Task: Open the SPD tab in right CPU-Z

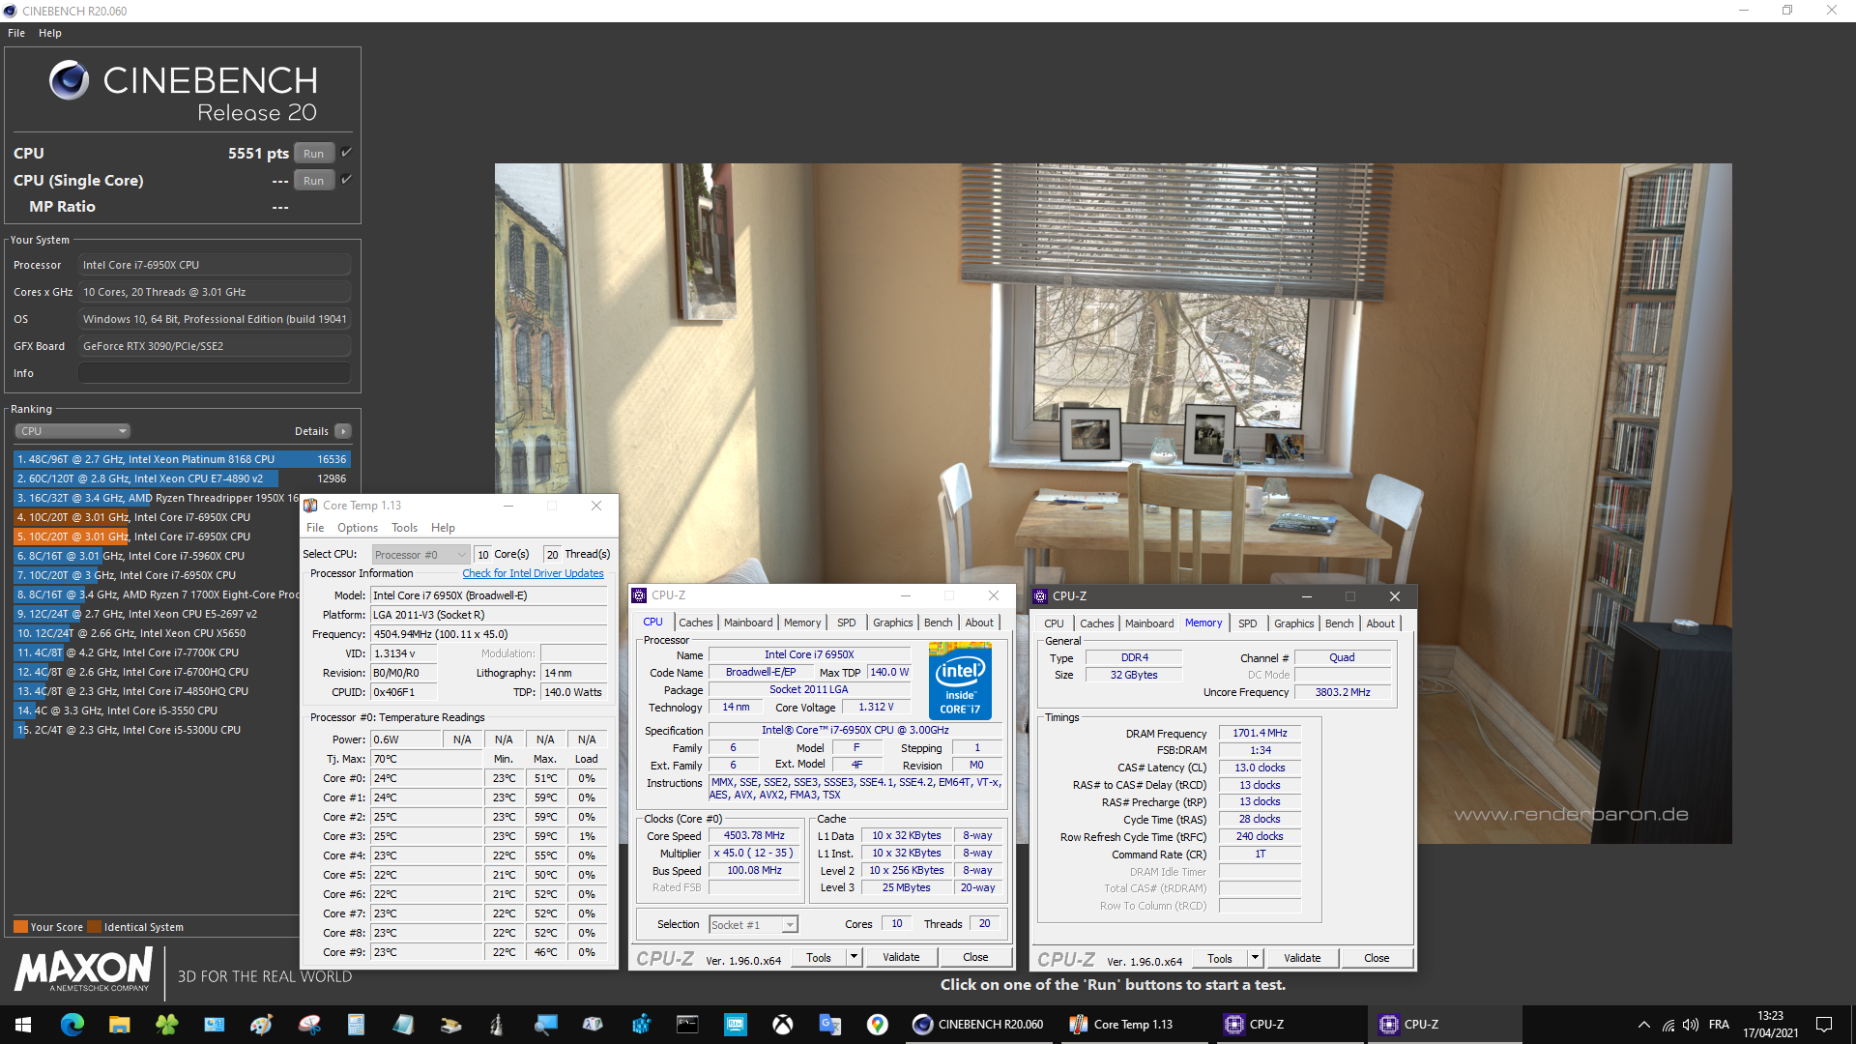Action: tap(1248, 623)
